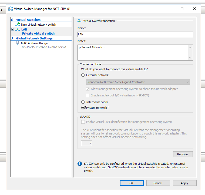The image size is (205, 195).
Task: Click the Virtual Switch Properties header icon
Action: (79, 21)
